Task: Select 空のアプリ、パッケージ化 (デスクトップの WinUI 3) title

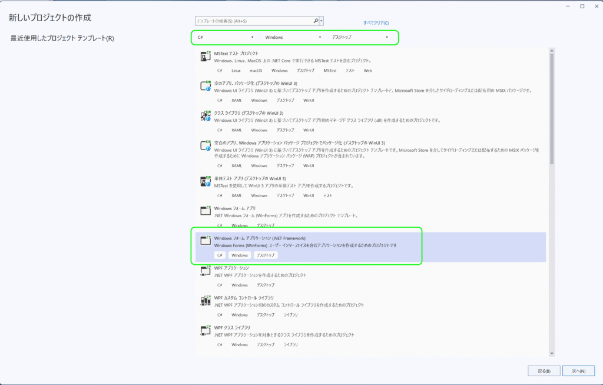Action: tap(256, 83)
